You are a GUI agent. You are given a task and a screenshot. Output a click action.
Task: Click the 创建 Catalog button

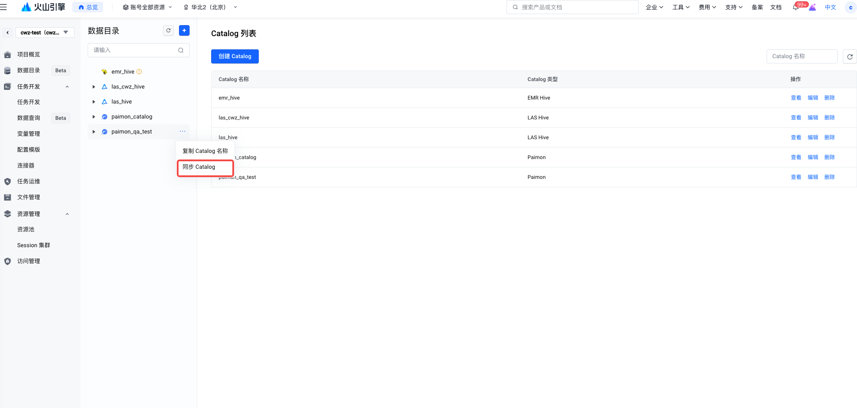coord(235,56)
